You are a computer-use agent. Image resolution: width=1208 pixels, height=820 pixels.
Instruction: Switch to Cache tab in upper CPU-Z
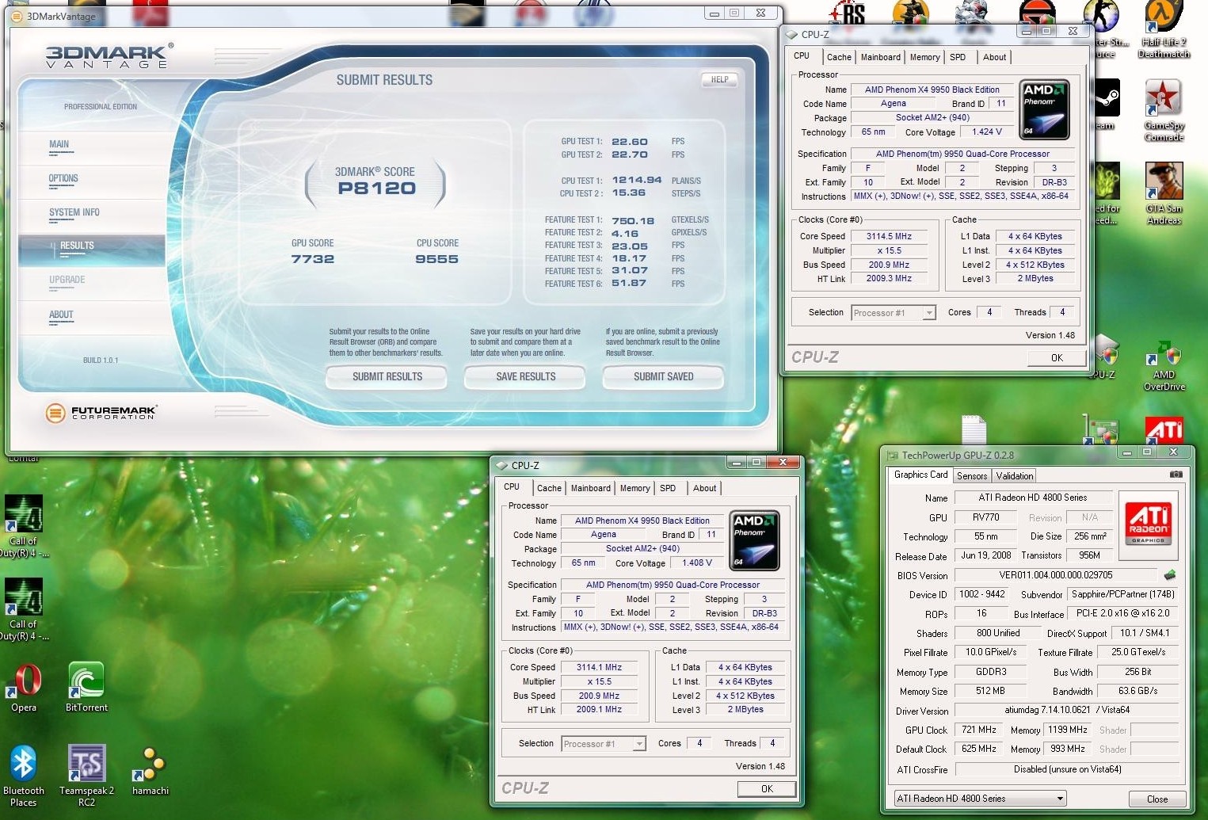click(839, 57)
